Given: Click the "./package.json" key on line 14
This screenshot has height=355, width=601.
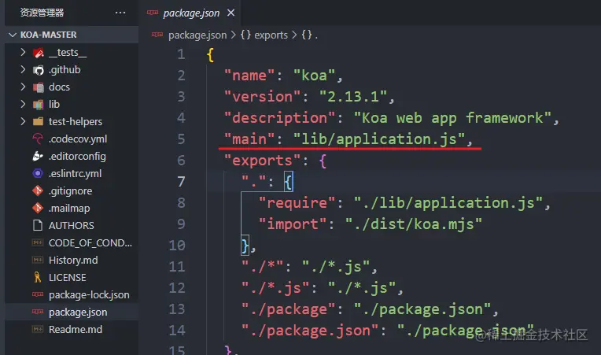Looking at the screenshot, I should tap(310, 330).
